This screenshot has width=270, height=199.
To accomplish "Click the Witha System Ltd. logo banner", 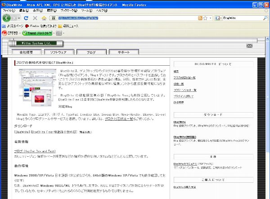I will pos(36,43).
